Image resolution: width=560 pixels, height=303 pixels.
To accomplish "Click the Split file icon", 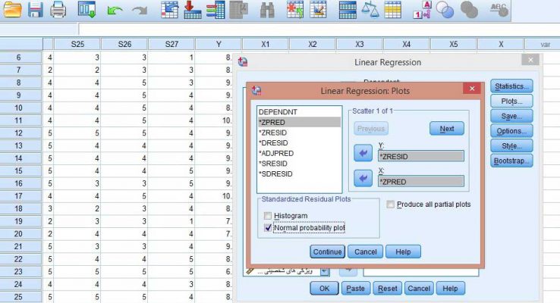I will [x=347, y=10].
